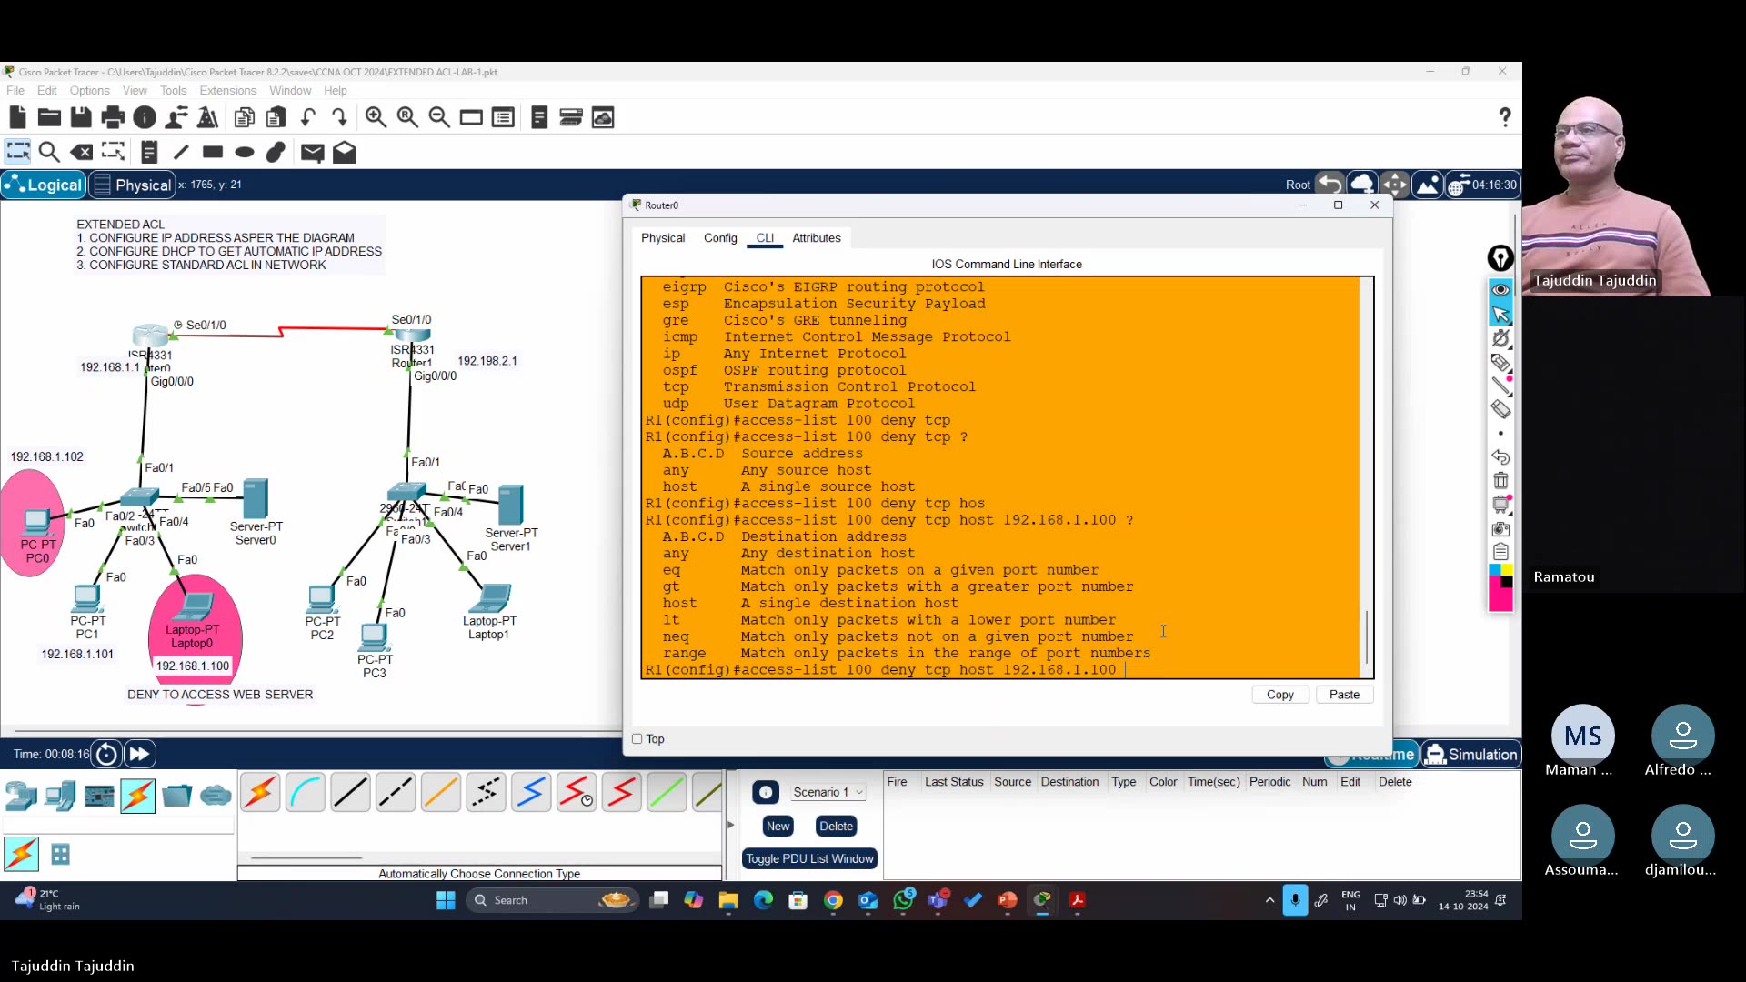Select the Place Note annotation tool

(149, 152)
